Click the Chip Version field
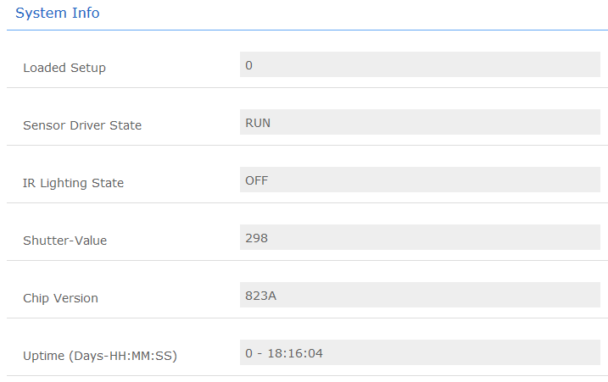 420,296
